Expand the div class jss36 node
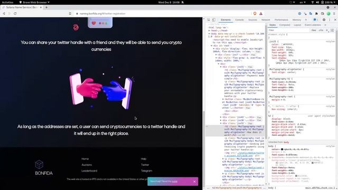The image size is (338, 190). pyautogui.click(x=221, y=120)
